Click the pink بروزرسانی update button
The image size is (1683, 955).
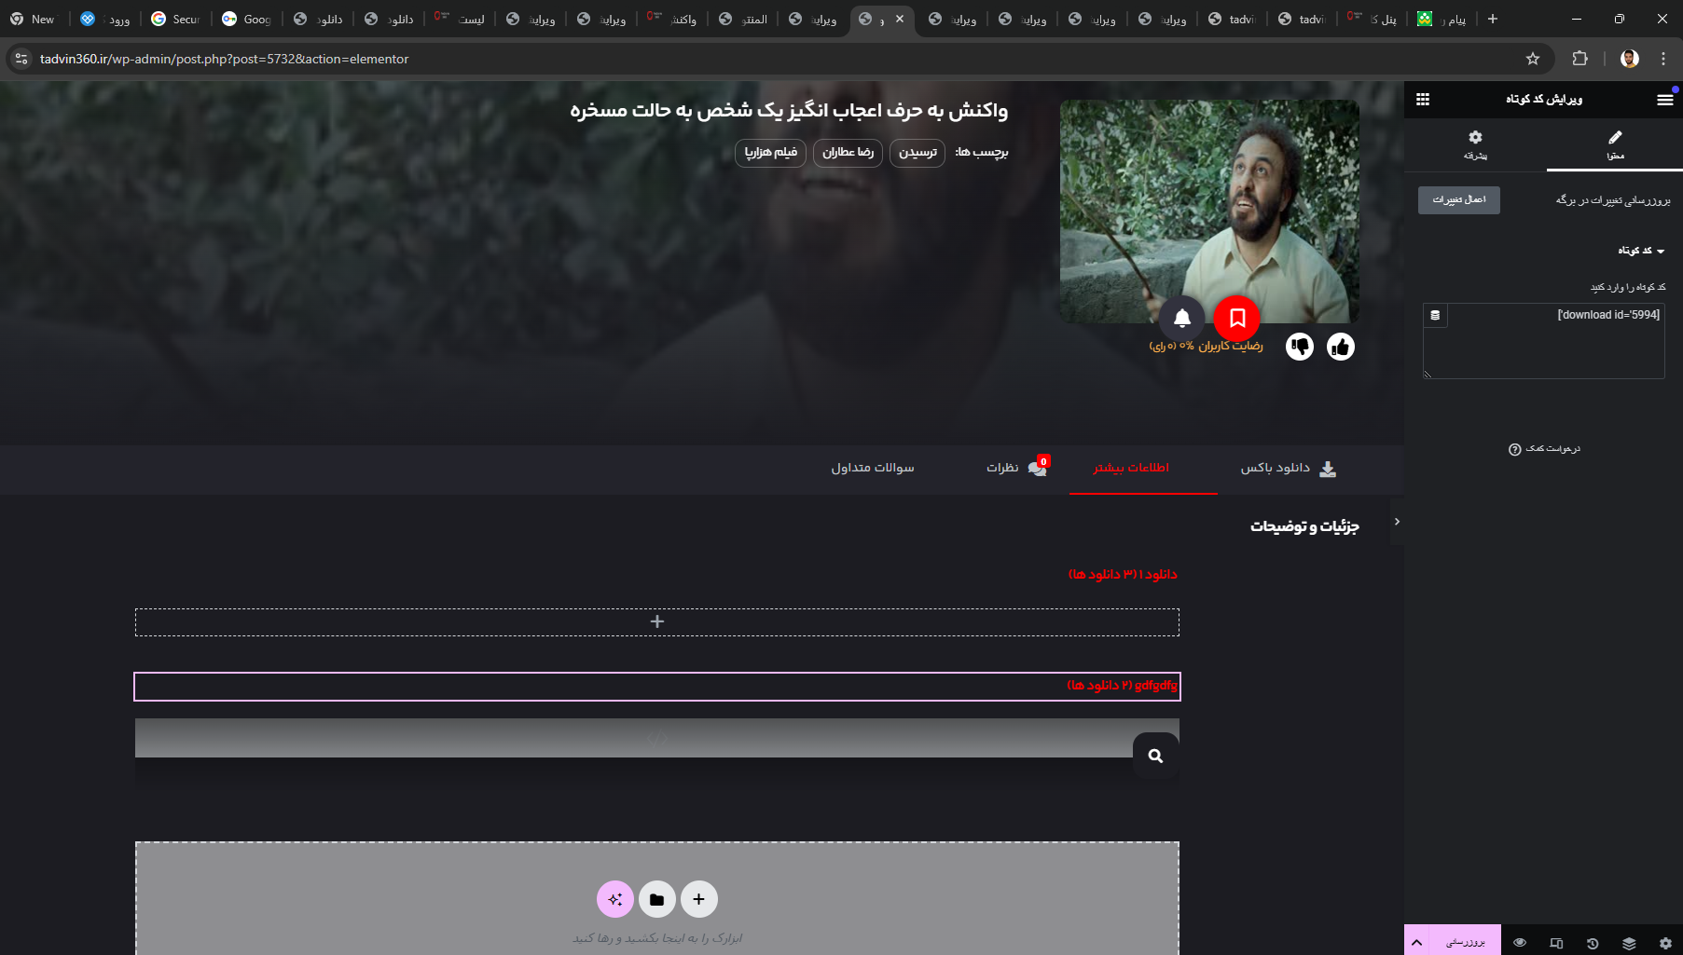click(1465, 942)
